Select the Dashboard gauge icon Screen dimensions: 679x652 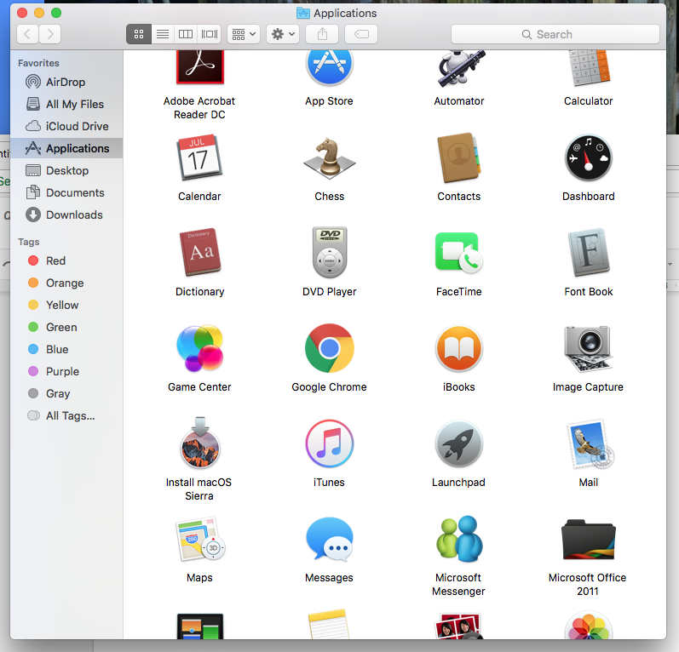588,157
